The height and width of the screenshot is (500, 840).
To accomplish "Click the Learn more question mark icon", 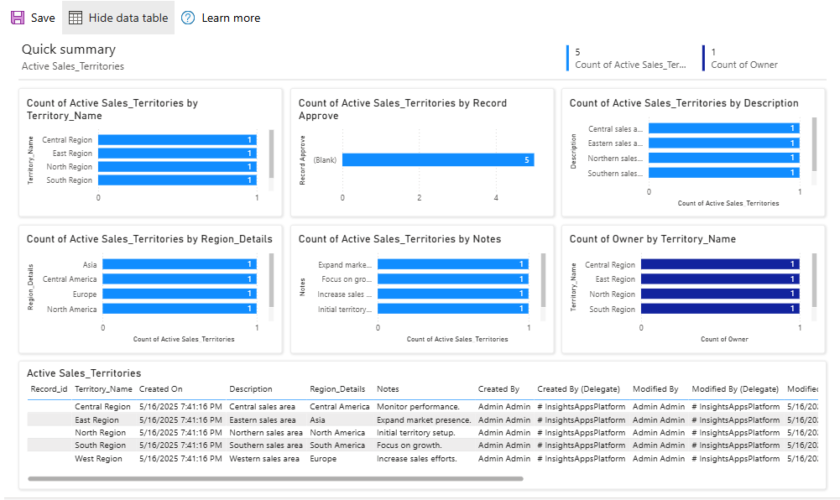I will [188, 18].
